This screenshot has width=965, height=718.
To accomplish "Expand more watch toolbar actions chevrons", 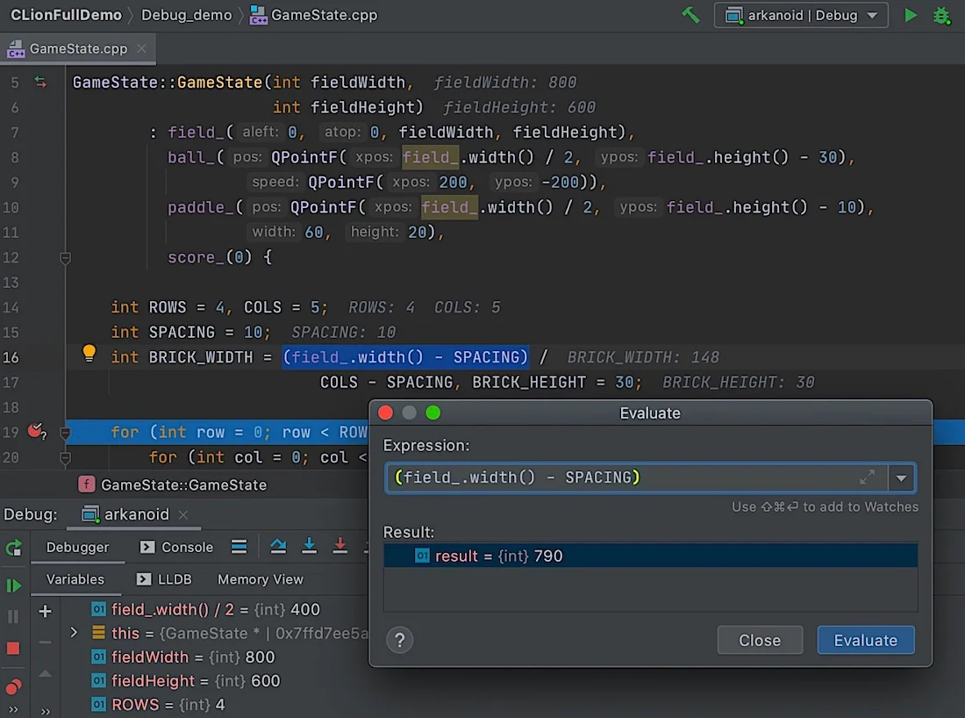I will pos(46,711).
